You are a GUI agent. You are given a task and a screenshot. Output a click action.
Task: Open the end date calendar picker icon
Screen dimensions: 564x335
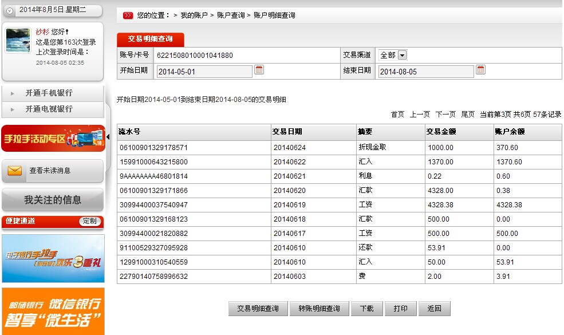[480, 70]
